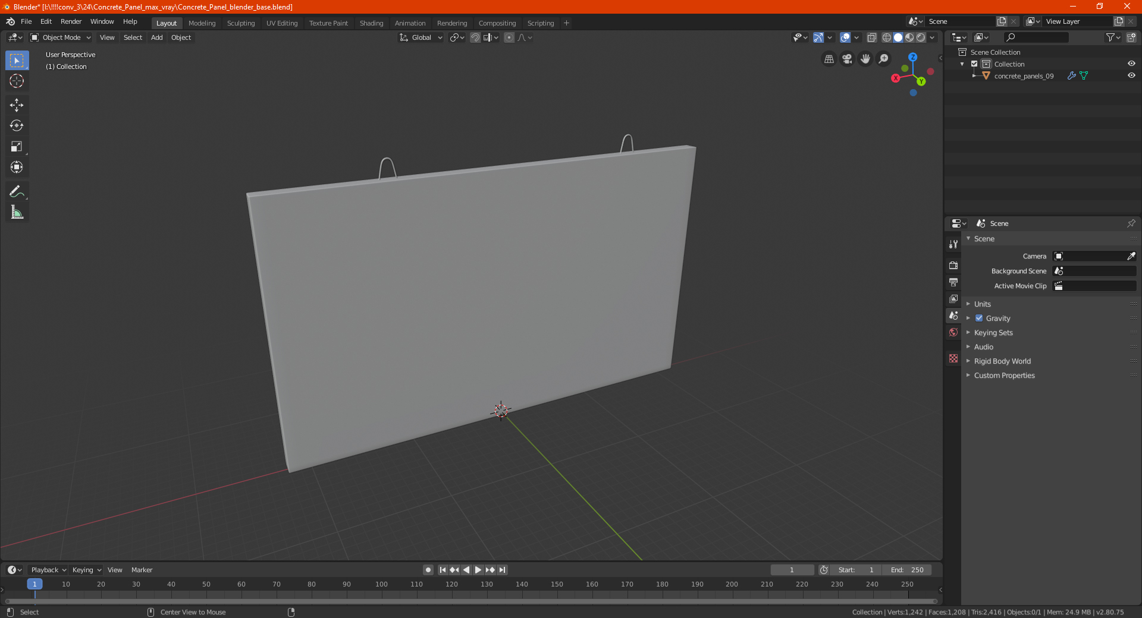1142x618 pixels.
Task: Open the Texture properties tab
Action: pos(953,358)
